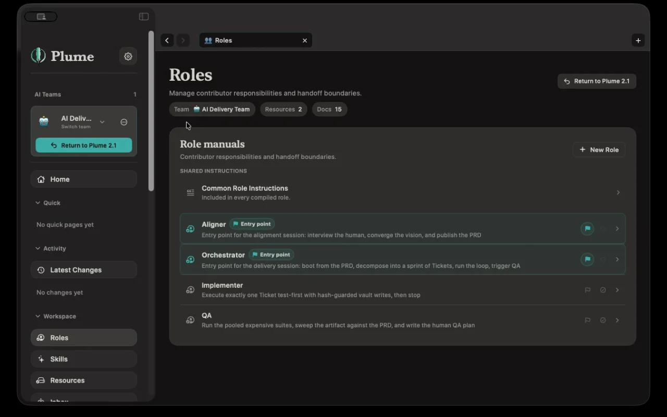This screenshot has height=417, width=667.
Task: Open settings via the gear icon
Action: (x=128, y=56)
